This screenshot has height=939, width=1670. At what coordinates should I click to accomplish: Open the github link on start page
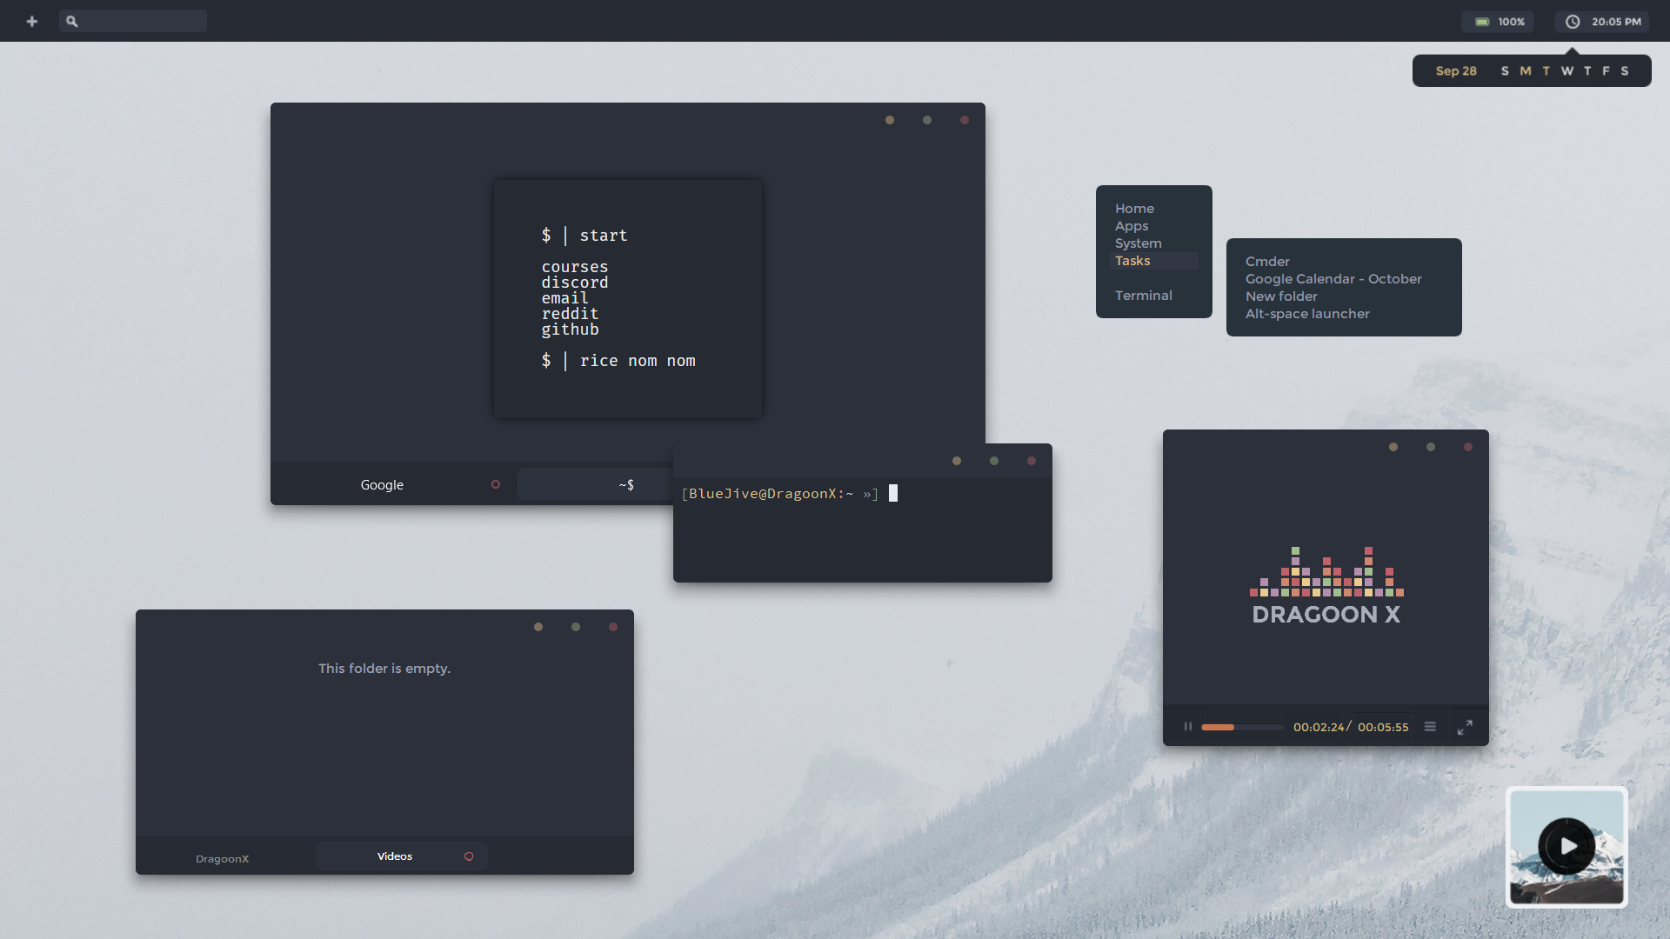(570, 330)
